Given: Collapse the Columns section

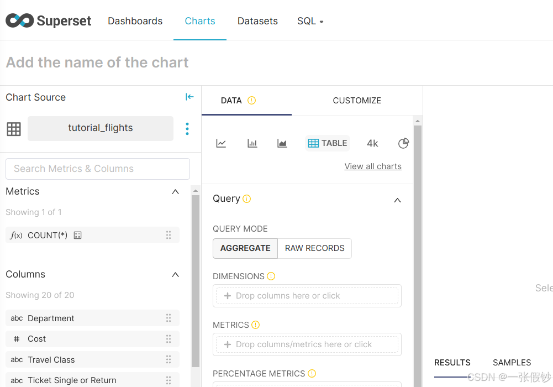Looking at the screenshot, I should pos(175,275).
